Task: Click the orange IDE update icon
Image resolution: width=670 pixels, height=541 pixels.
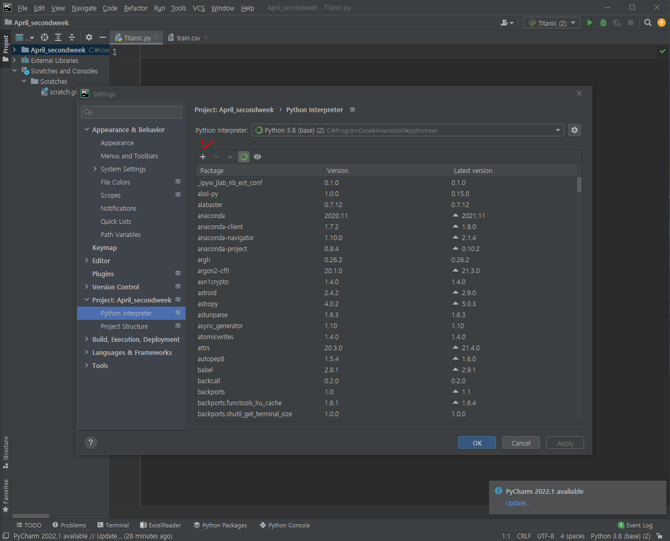Action: 662,23
